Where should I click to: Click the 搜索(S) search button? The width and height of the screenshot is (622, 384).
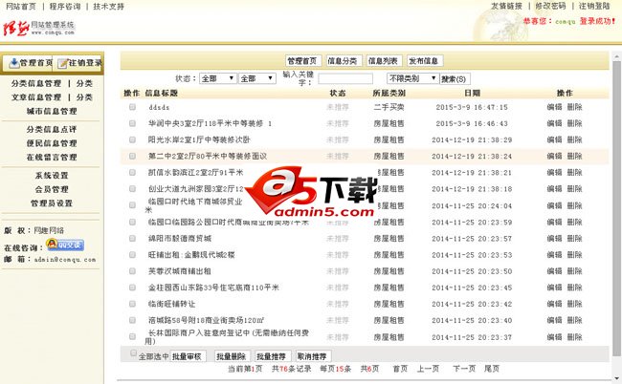pos(455,78)
